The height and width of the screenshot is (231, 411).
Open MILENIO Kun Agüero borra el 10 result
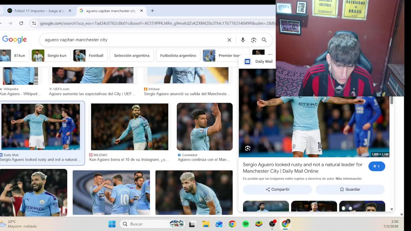(x=129, y=159)
